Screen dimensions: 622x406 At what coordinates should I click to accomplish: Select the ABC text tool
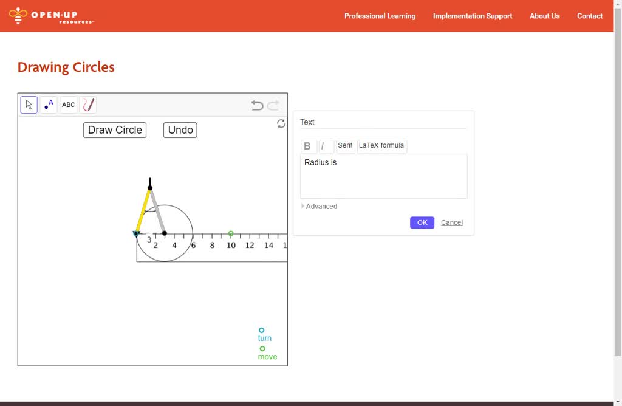pos(68,105)
